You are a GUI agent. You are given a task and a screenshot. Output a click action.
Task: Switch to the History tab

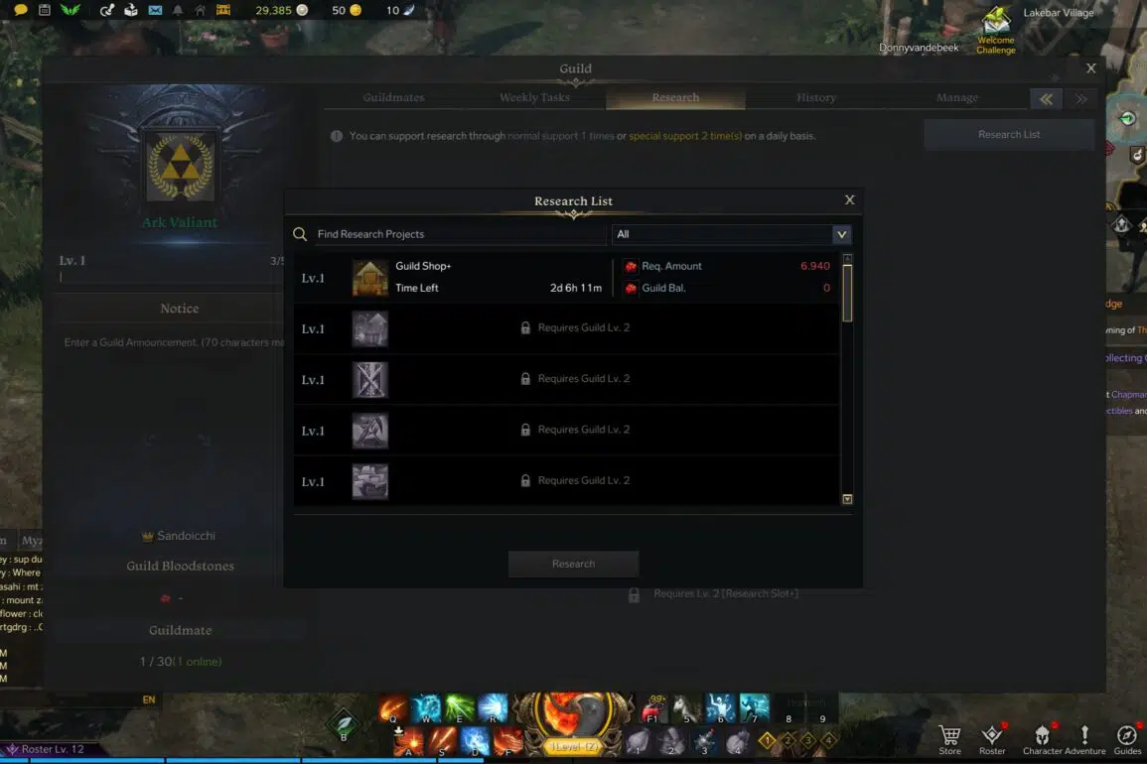[815, 97]
